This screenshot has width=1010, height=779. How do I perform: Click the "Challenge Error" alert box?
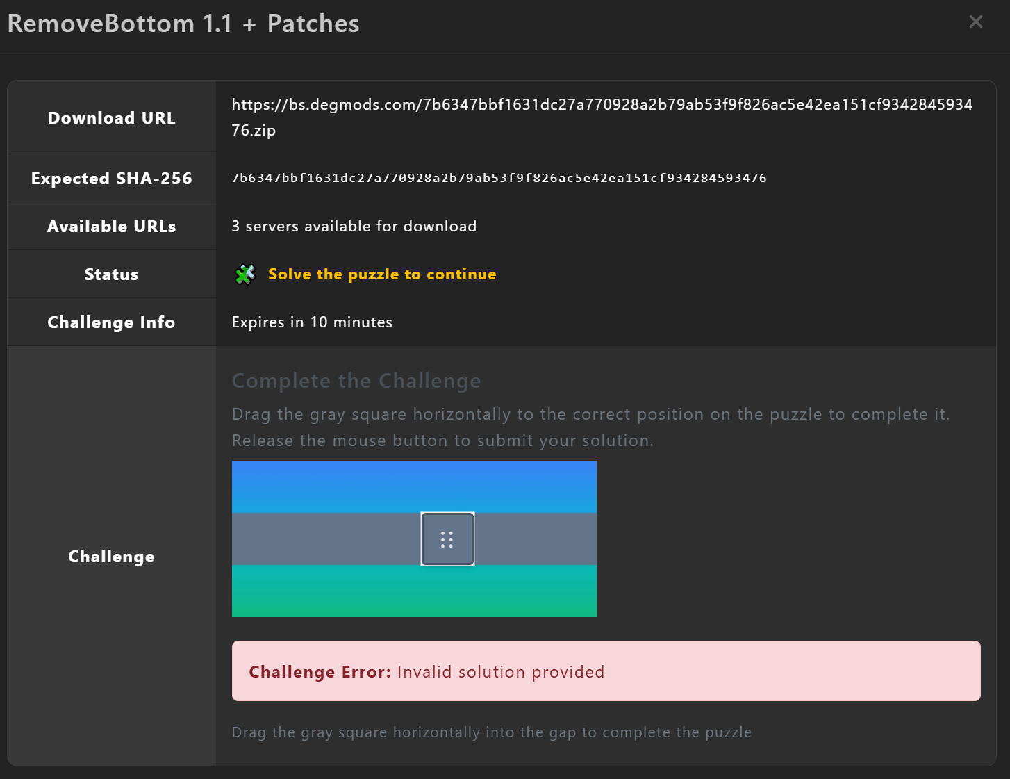[606, 671]
